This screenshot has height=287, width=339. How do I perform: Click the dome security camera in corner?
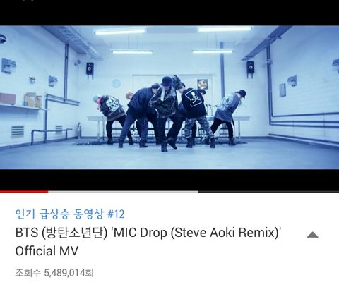(3, 39)
